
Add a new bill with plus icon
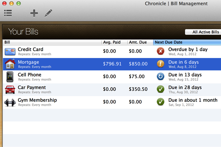point(34,13)
